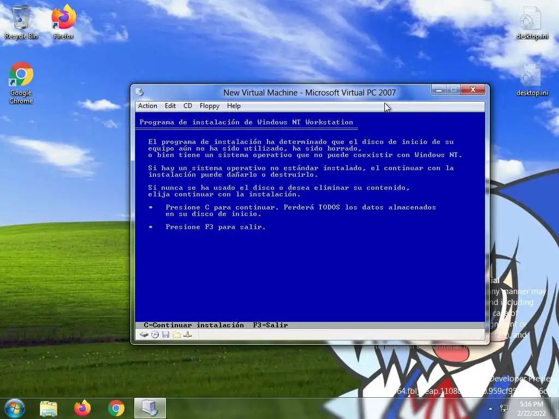This screenshot has width=559, height=419.
Task: Open the Recycle Bin desktop icon
Action: (21, 22)
